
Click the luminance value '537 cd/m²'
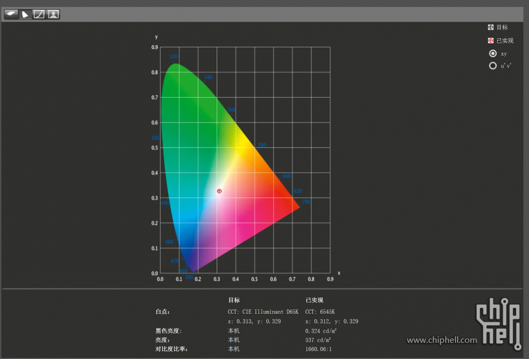(318, 340)
